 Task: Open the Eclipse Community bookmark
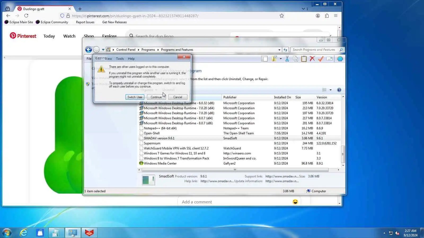pos(52,22)
